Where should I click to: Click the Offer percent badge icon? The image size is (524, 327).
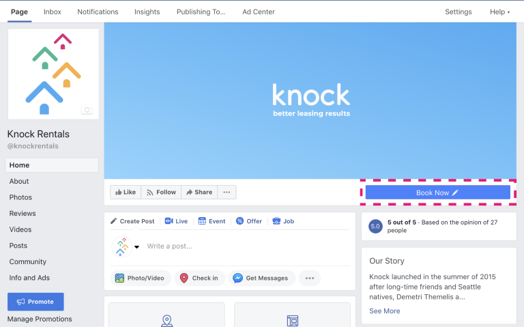point(239,221)
